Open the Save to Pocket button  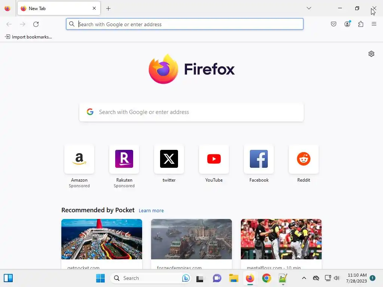tap(334, 24)
